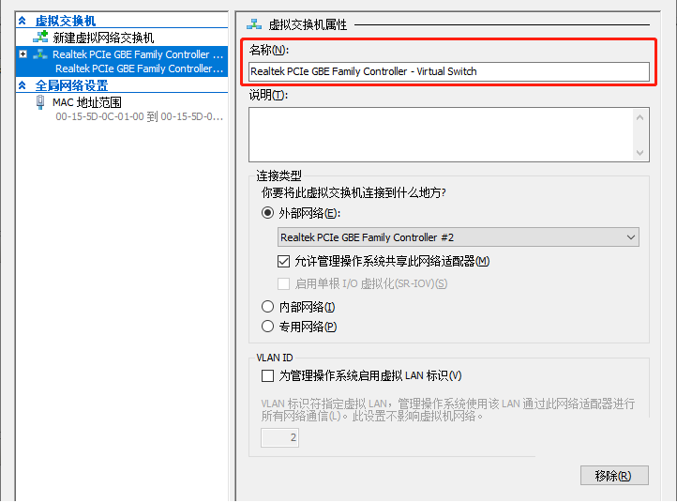Viewport: 677px width, 503px height.
Task: Click the 移除 button
Action: tap(614, 476)
